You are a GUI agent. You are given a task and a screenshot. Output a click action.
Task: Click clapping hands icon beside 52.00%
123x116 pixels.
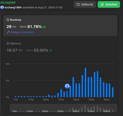[x=51, y=50]
